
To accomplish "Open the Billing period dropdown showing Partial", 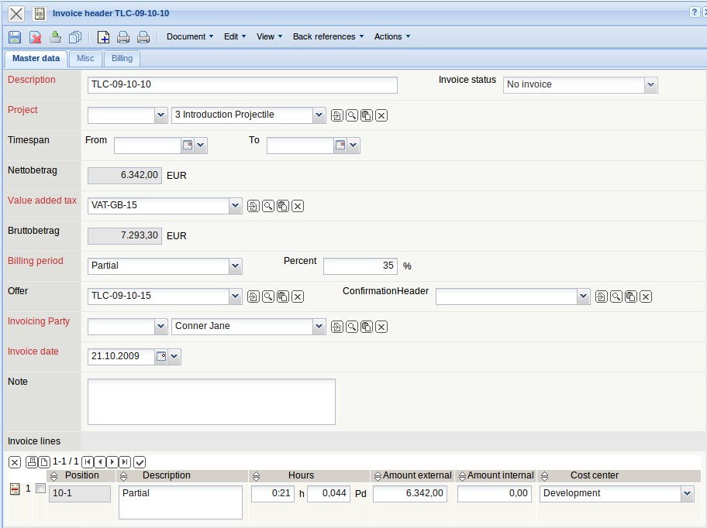I will (x=236, y=266).
